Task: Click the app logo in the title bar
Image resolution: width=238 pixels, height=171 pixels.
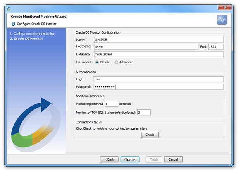Action: coord(9,9)
